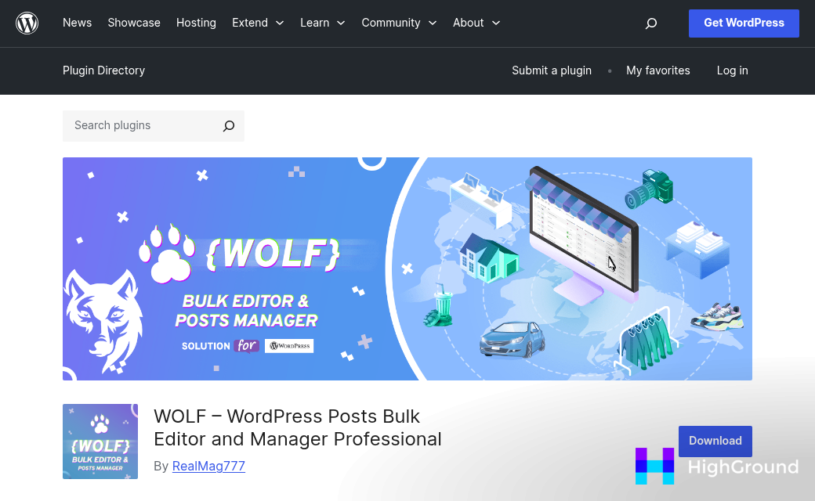This screenshot has width=815, height=501.
Task: Navigate to the Plugin Directory link
Action: 103,70
